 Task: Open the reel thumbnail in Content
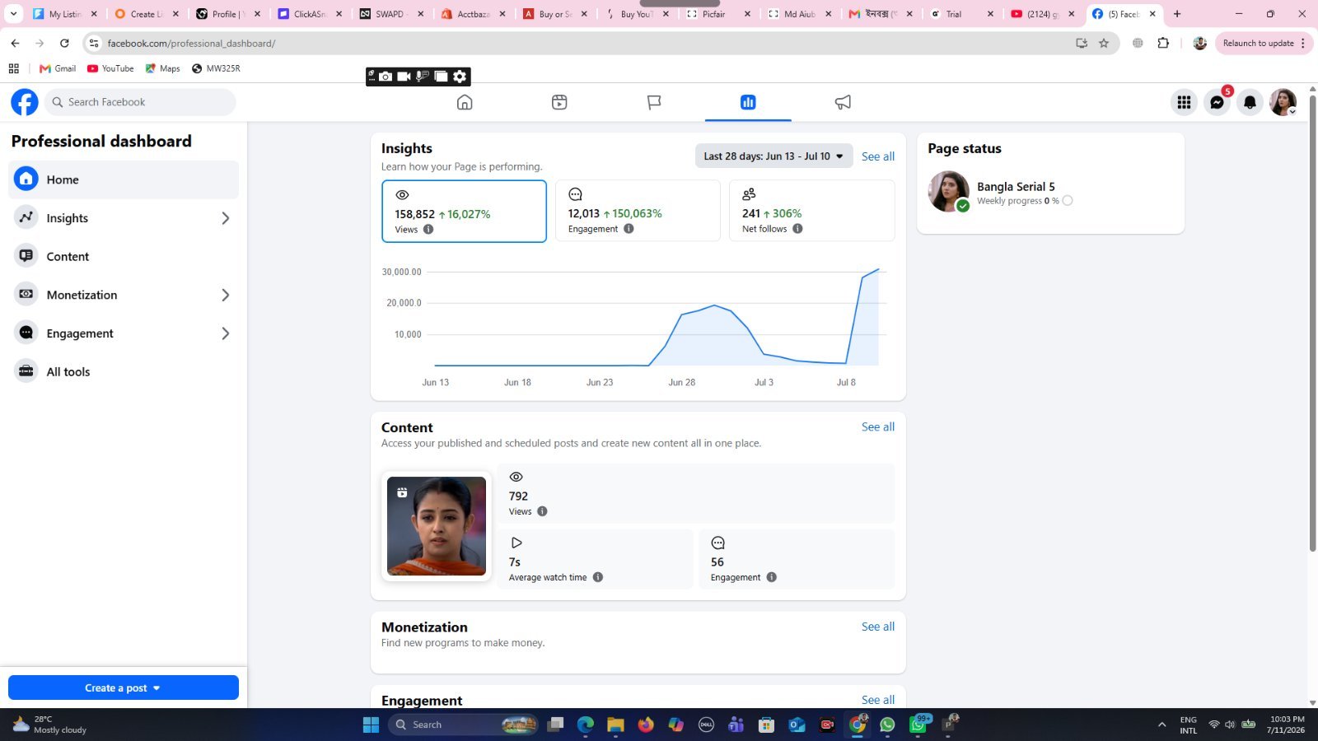coord(437,526)
